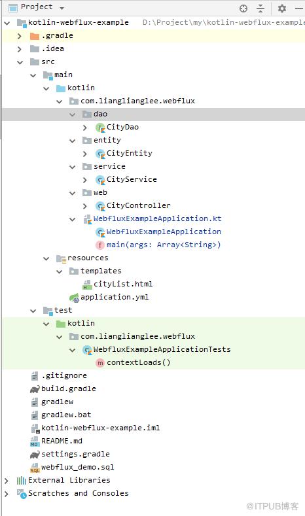Select the web package row
This screenshot has height=516, width=305.
(154, 193)
